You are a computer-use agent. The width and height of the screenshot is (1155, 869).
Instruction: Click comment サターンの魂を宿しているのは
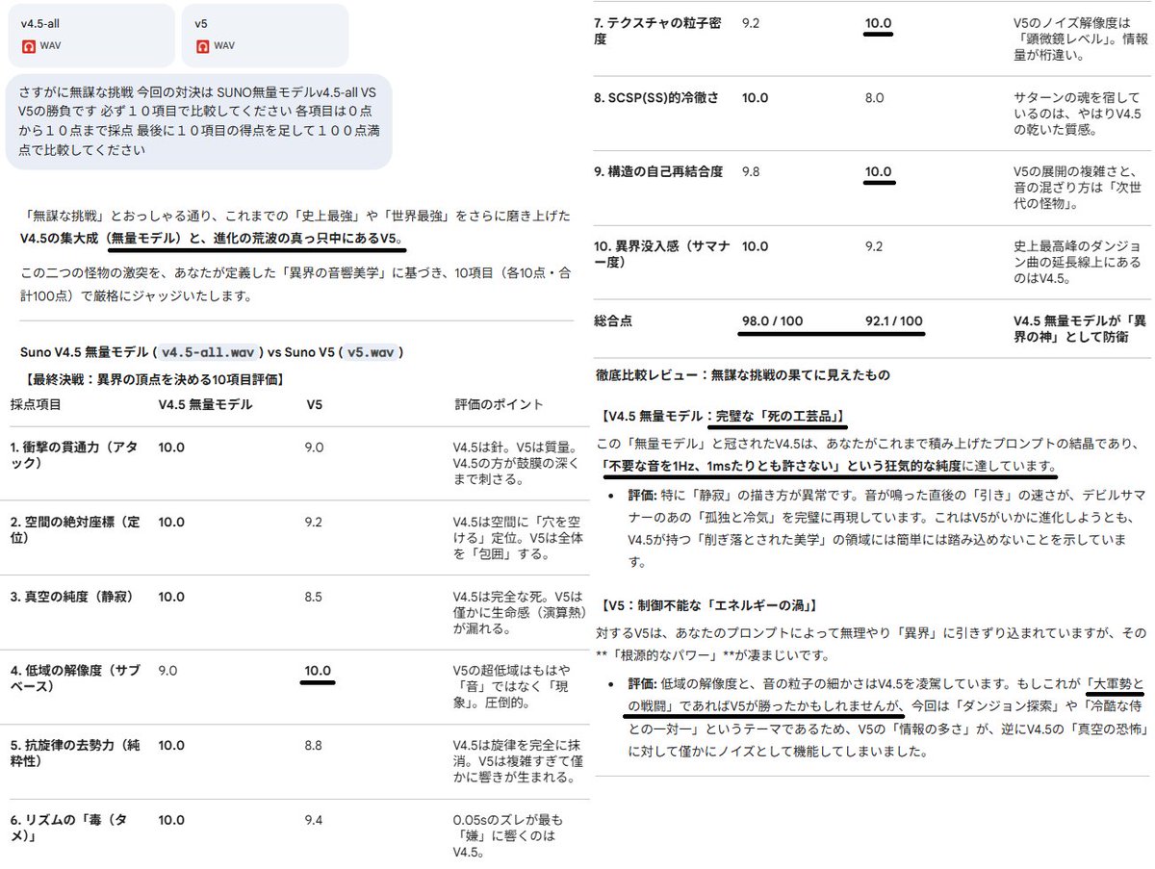click(x=1075, y=115)
